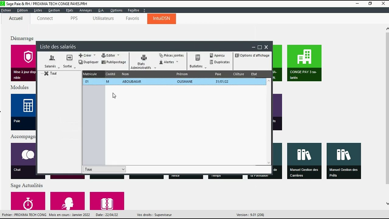Open the Etats menu
The width and height of the screenshot is (389, 219).
coord(70,10)
